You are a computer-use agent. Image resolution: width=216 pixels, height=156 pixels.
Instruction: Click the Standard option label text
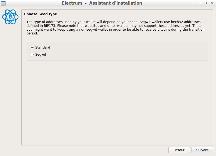point(43,47)
